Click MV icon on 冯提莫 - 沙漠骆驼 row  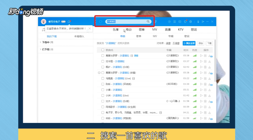pyautogui.click(x=133, y=78)
